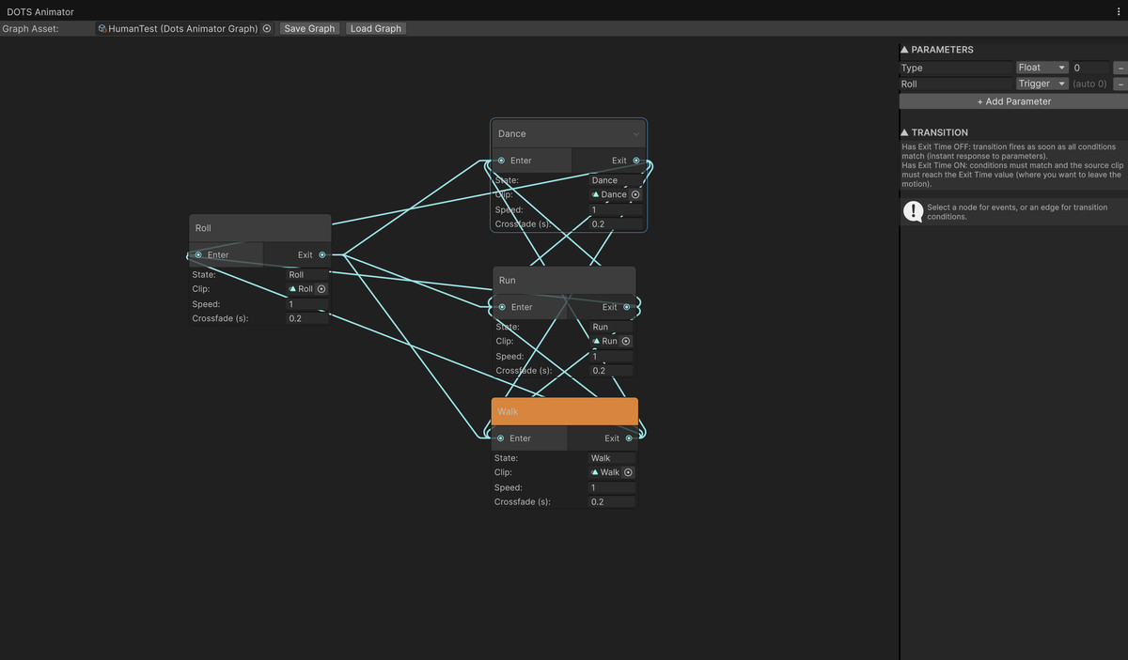The image size is (1128, 660).
Task: Edit the Dance node Speed field
Action: pyautogui.click(x=616, y=210)
